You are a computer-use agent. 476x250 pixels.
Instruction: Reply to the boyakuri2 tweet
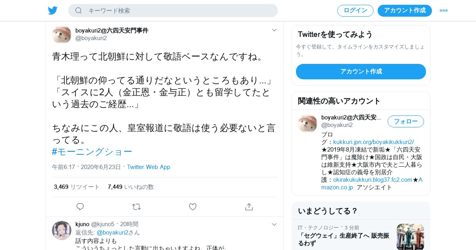[x=80, y=207]
